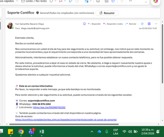This screenshot has height=137, width=164.
Task: Open the flag options dropdown arrow
Action: coord(65,1)
